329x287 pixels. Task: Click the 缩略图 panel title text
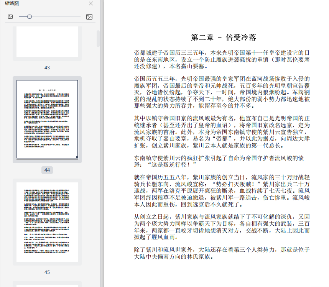point(12,4)
